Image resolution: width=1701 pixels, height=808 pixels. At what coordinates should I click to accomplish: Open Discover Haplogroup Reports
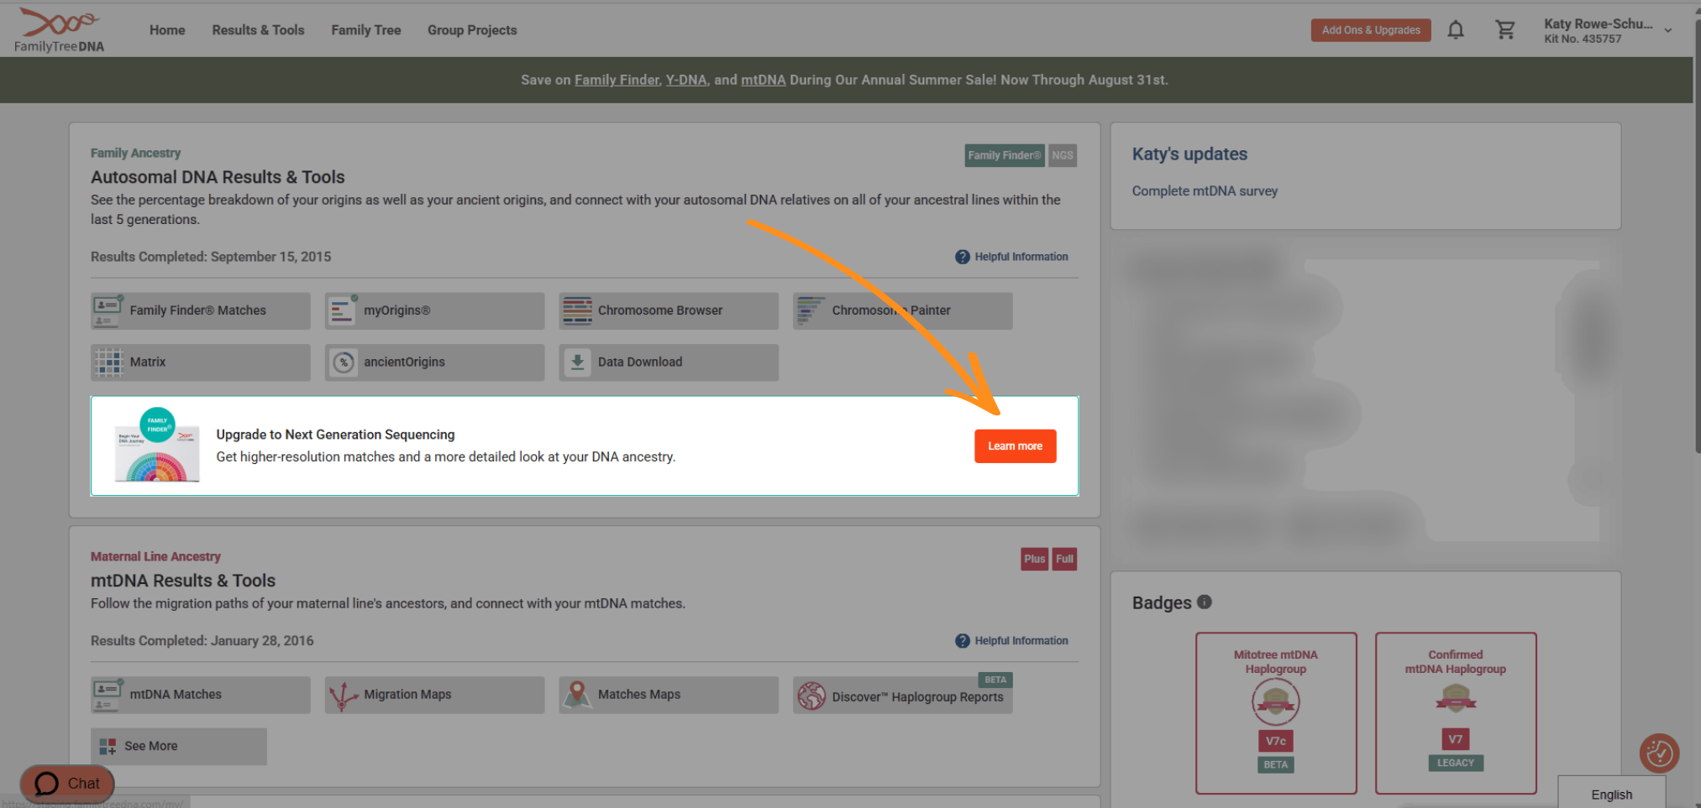903,695
